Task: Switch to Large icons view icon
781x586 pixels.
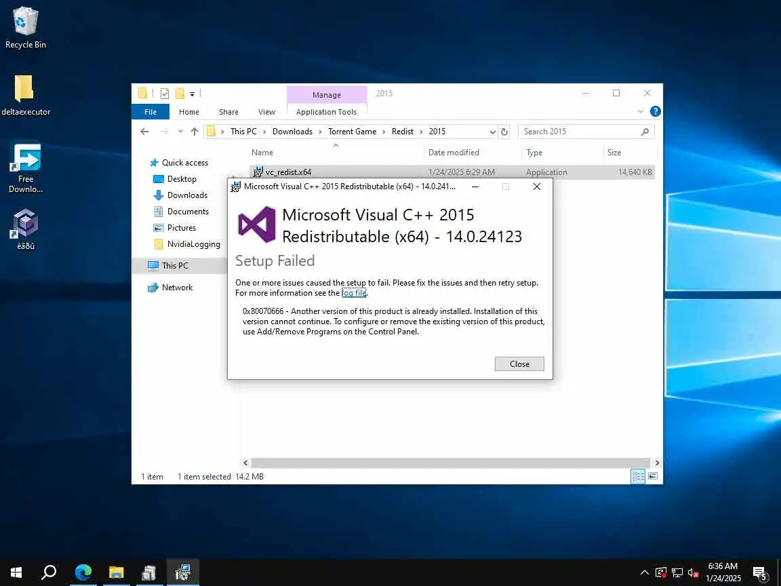Action: coord(652,476)
